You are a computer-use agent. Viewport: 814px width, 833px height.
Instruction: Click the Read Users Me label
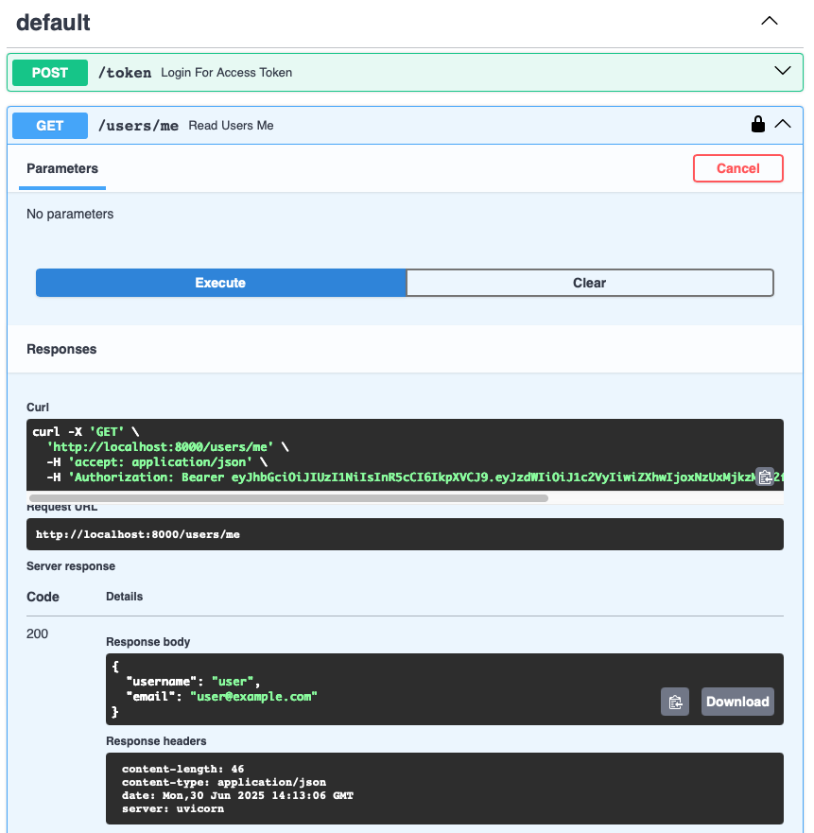coord(231,125)
